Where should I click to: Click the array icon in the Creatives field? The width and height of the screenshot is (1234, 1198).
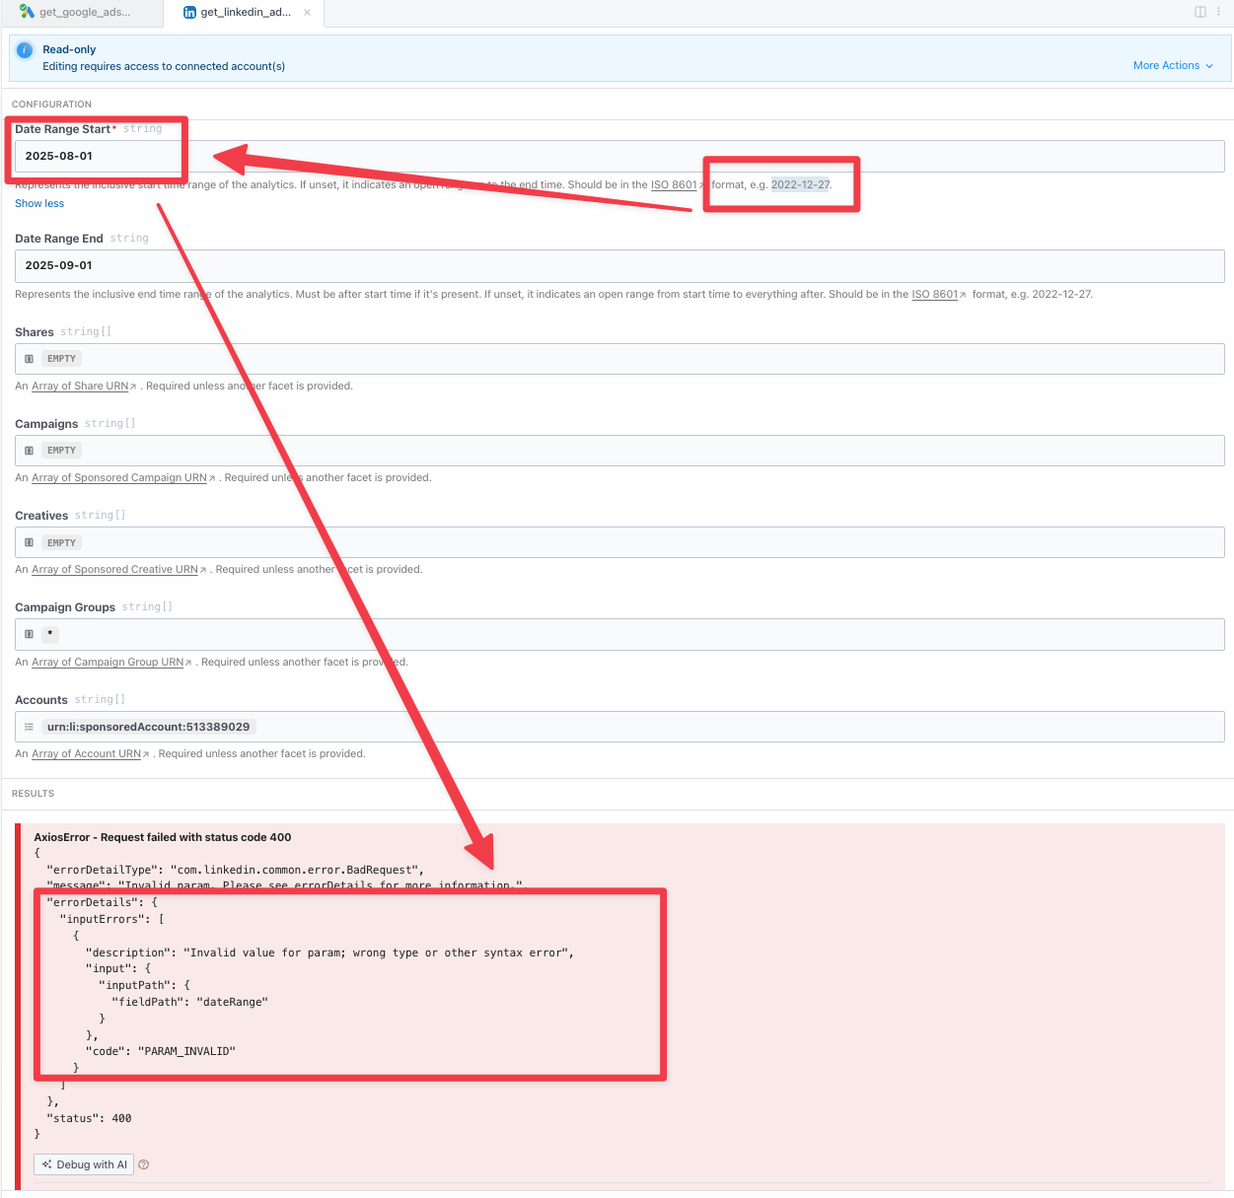point(30,543)
